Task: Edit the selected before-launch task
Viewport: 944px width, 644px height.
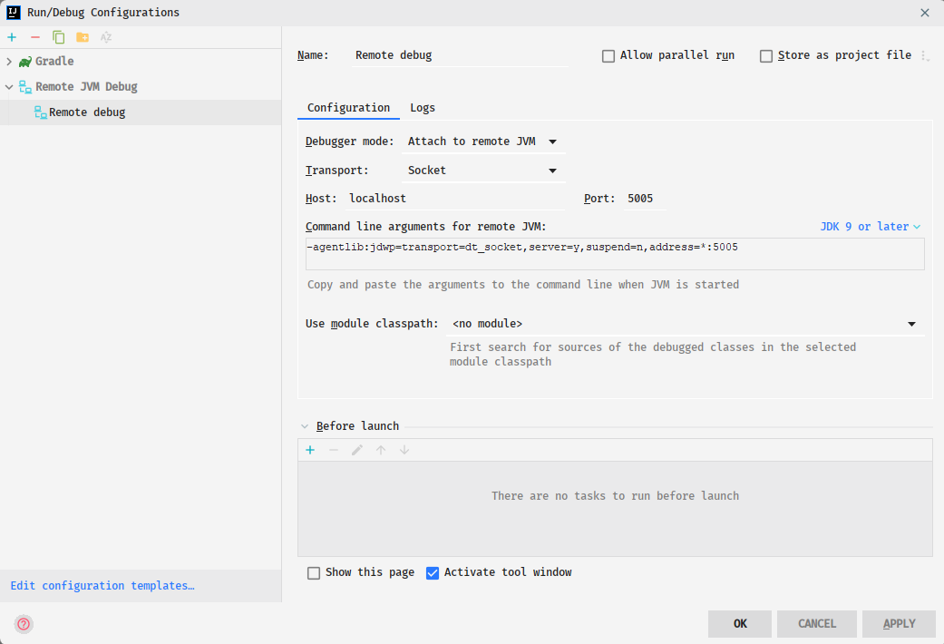Action: pyautogui.click(x=357, y=449)
